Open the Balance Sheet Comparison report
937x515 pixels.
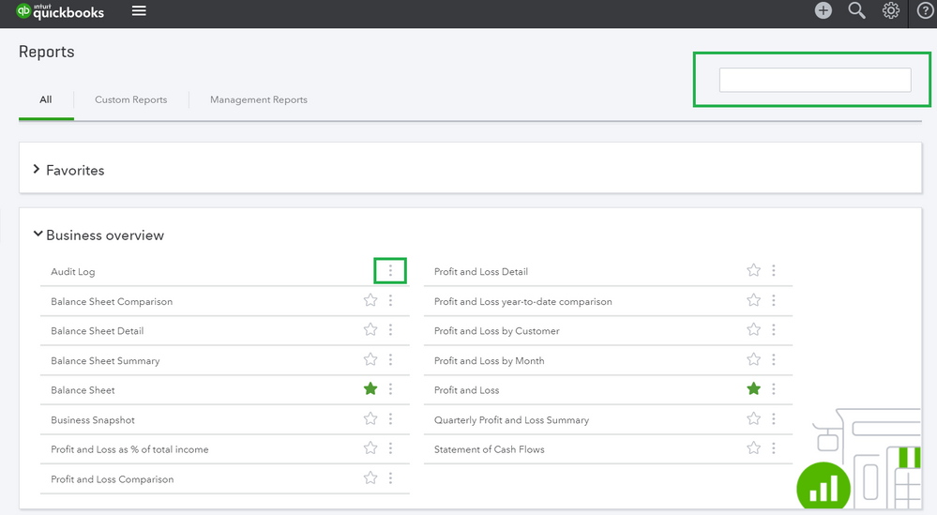(x=112, y=301)
